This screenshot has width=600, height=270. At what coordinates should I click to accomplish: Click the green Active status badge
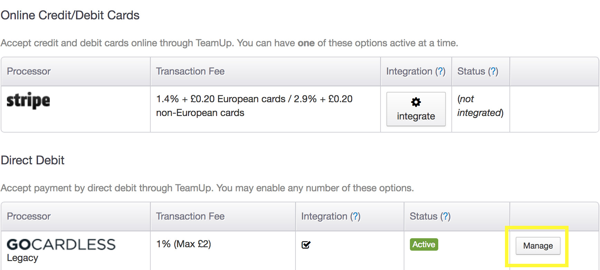click(x=424, y=244)
